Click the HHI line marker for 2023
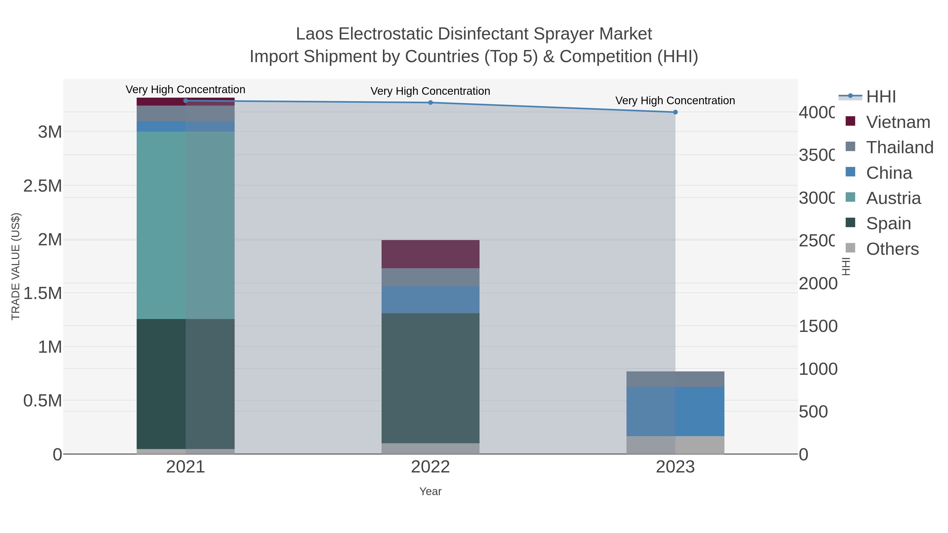This screenshot has height=533, width=948. point(675,112)
